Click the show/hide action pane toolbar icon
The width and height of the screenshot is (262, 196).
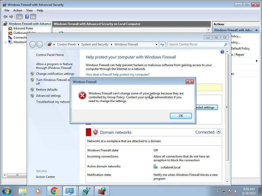tap(33, 17)
